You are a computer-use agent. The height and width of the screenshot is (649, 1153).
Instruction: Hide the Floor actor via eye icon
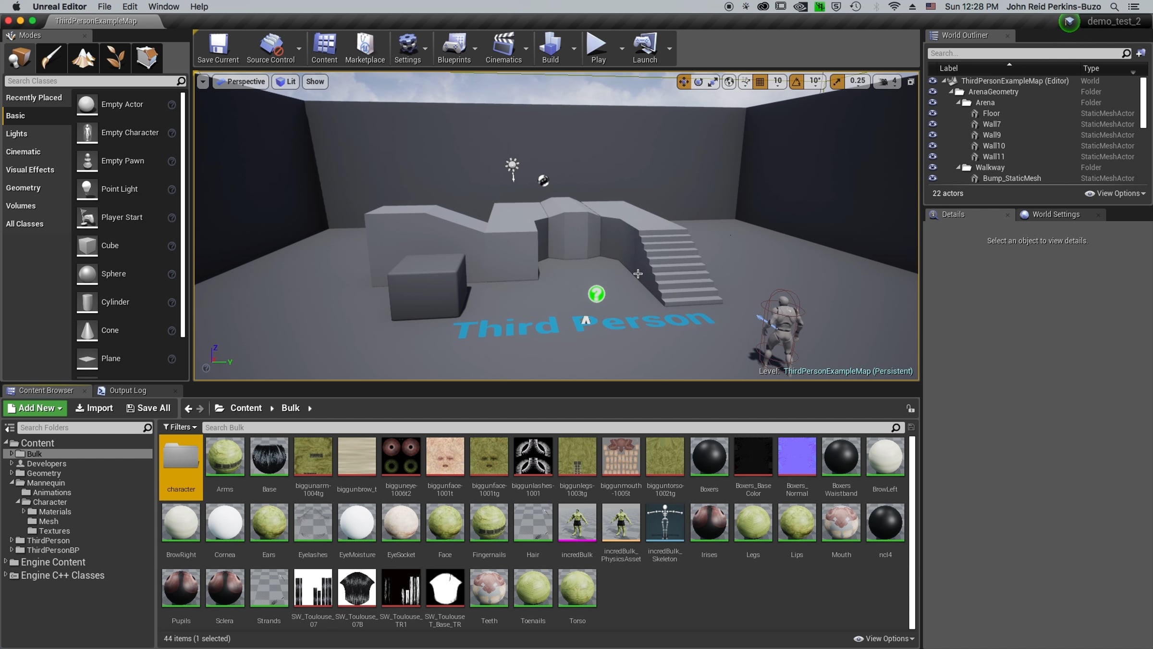point(932,113)
